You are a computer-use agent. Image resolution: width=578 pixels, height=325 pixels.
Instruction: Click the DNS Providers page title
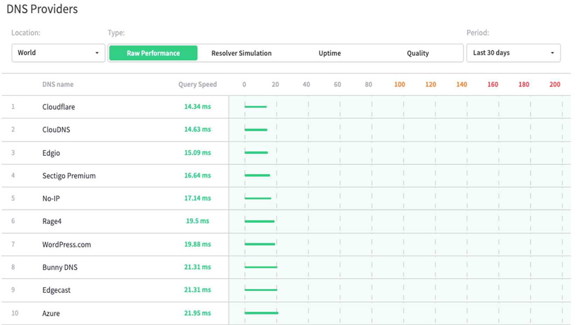(x=42, y=9)
